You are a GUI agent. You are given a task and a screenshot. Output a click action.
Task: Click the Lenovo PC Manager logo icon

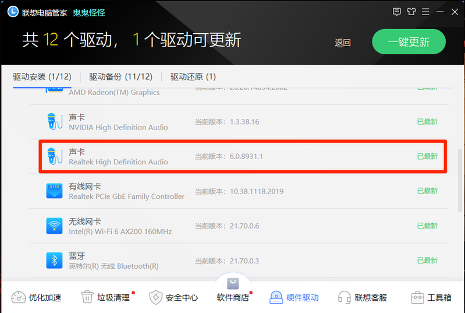(x=13, y=12)
